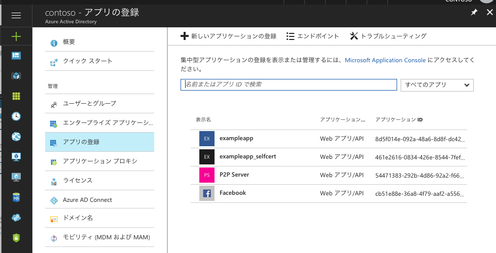Click the black EX icon of exampleapp_selfcert
This screenshot has height=253, width=496.
click(x=207, y=157)
